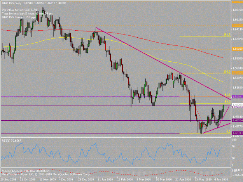Image resolution: width=243 pixels, height=182 pixels.
Task: Click the 161.8 Fibonacci level label
Action: tap(227, 35)
